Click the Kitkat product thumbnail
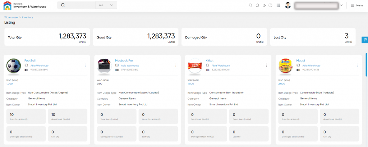Viewport: 368px width, 147px height. click(195, 65)
